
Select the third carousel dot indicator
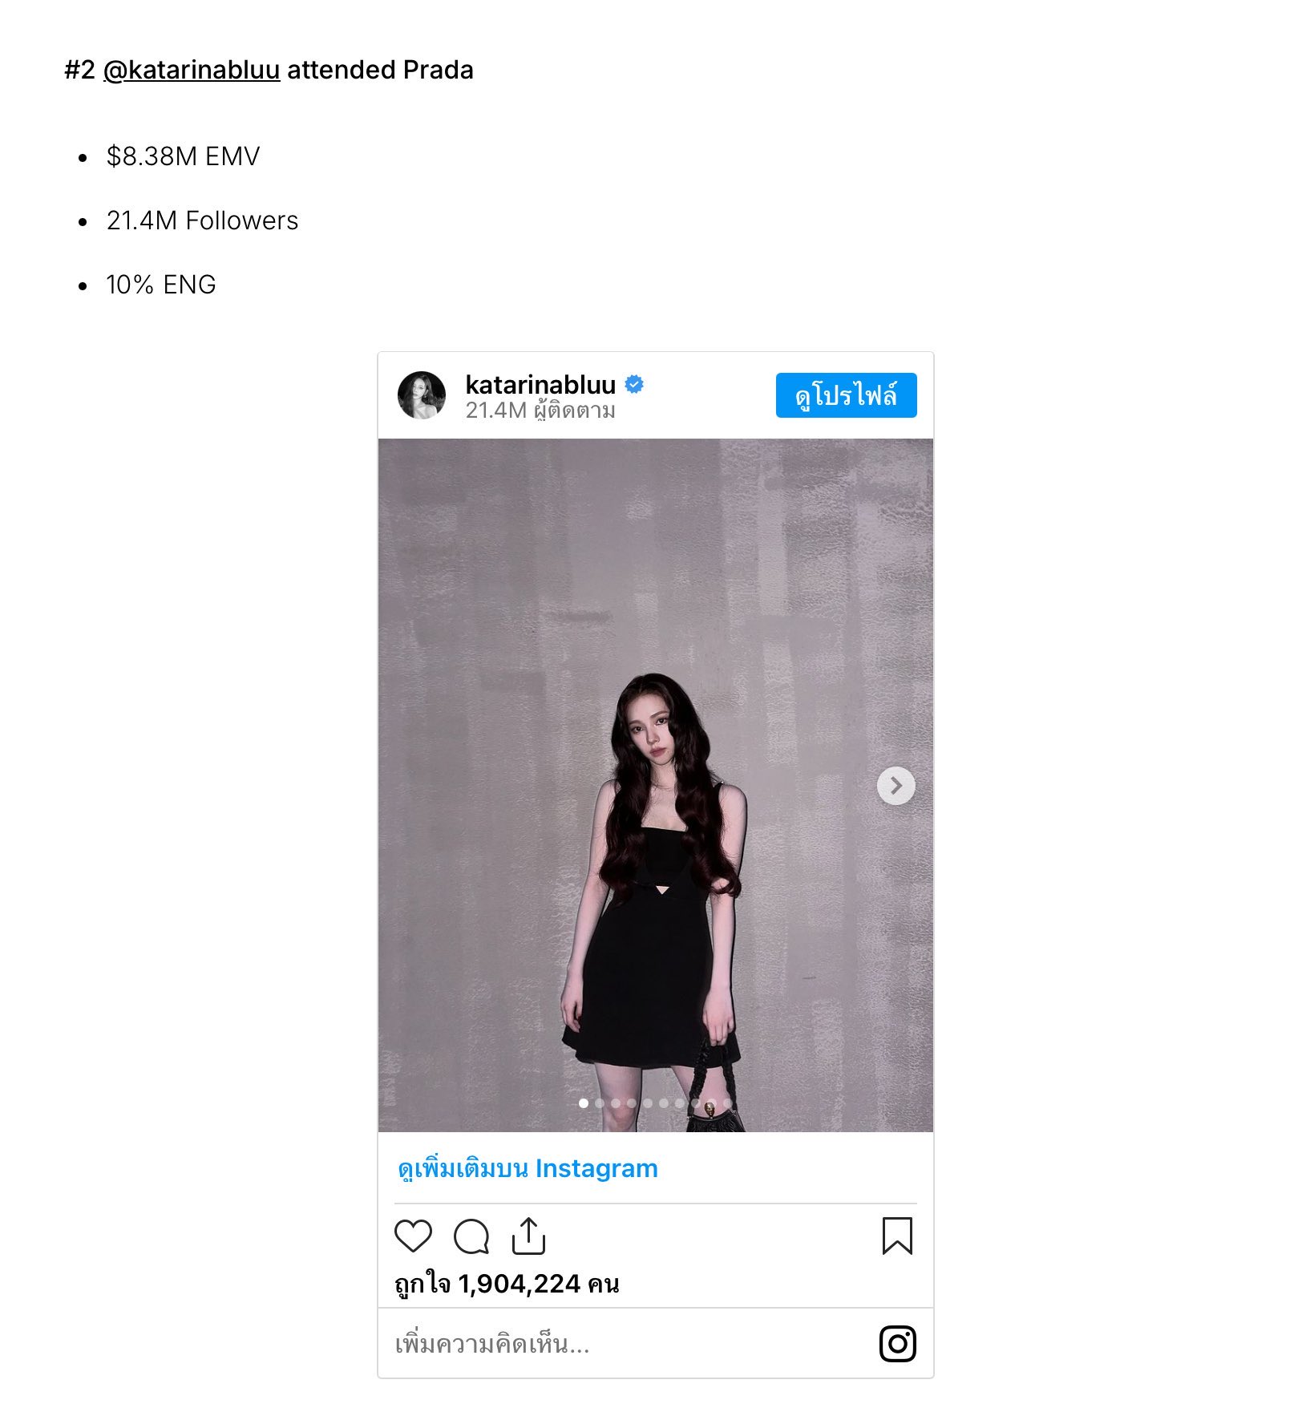click(x=616, y=1103)
